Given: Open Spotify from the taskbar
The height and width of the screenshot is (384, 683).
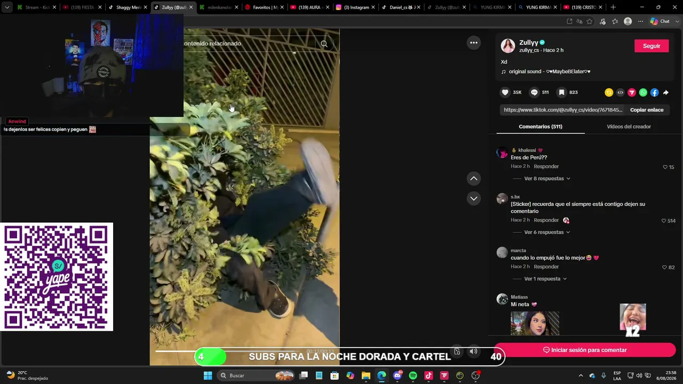Looking at the screenshot, I should [x=413, y=375].
